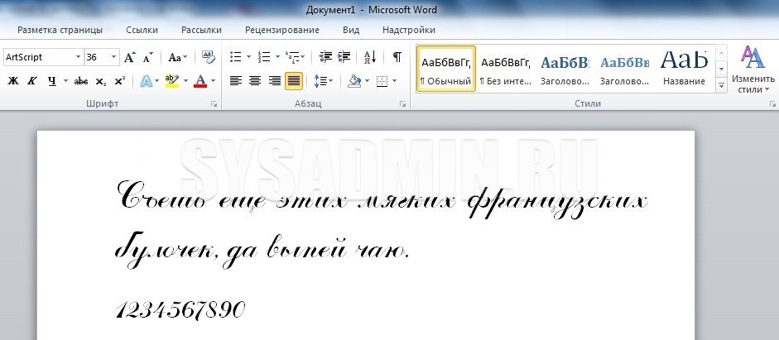Apply Обычный style

point(445,69)
